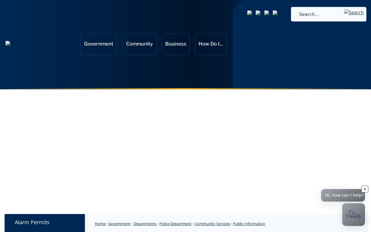Open the Public Information breadcrumb link

(249, 224)
